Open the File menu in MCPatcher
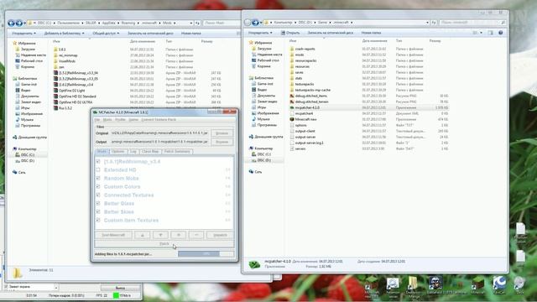The width and height of the screenshot is (537, 302). coord(97,119)
